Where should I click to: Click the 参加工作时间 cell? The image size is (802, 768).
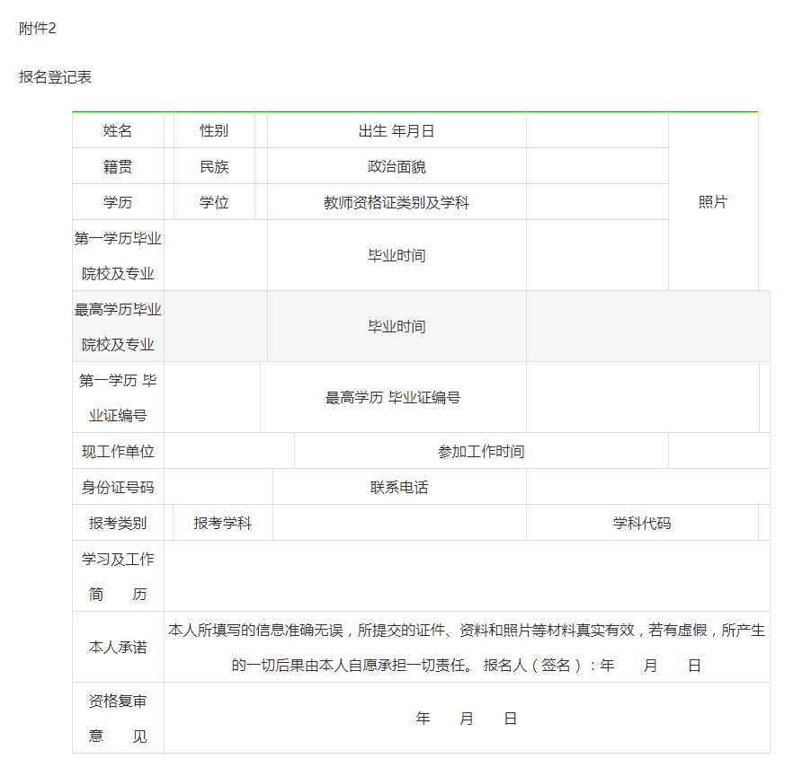[x=481, y=451]
